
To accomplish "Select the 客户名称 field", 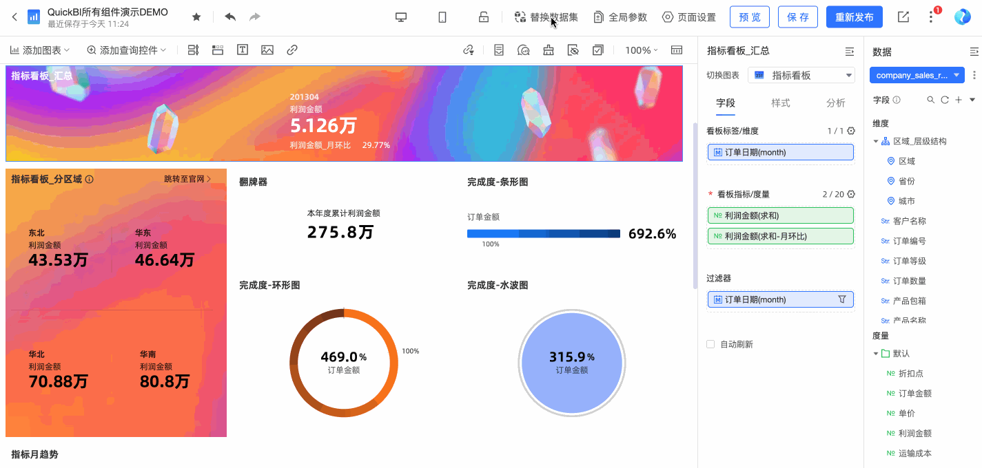I will (910, 221).
